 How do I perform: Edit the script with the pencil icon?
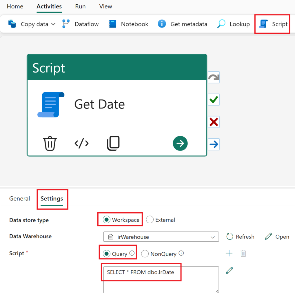coord(229,270)
